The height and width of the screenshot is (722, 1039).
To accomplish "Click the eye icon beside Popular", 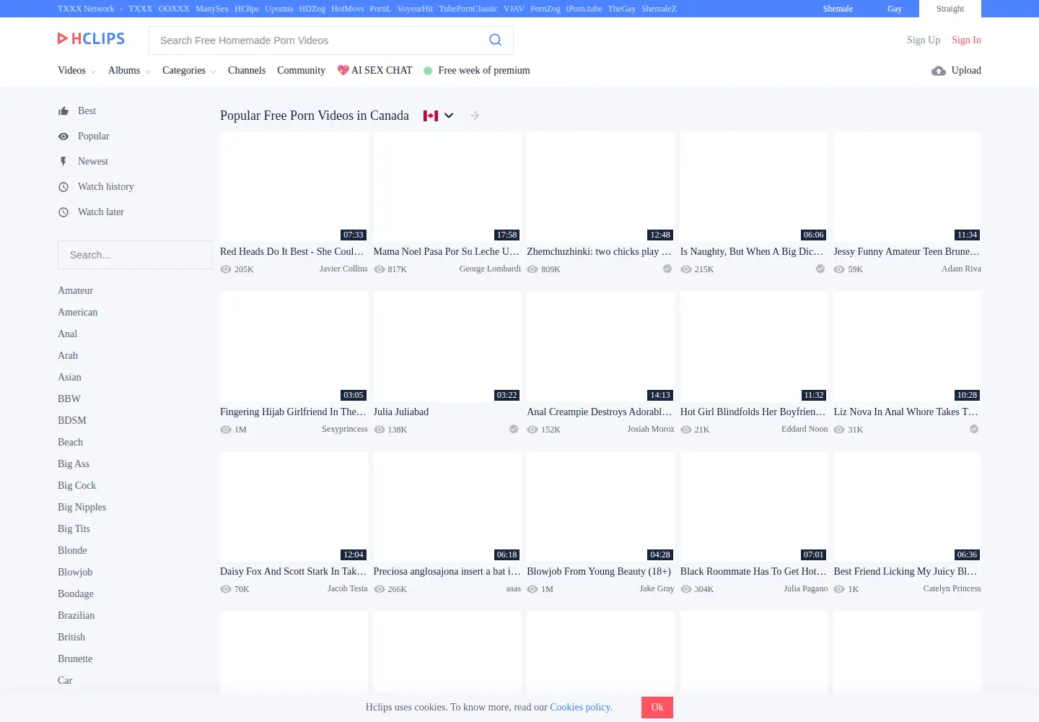I will point(63,136).
